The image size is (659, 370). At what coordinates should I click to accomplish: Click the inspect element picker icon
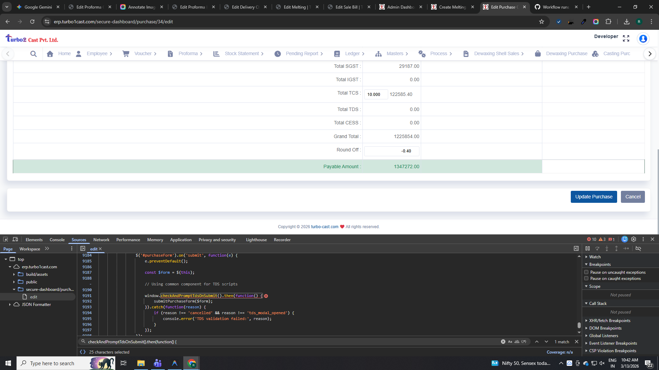(5, 239)
